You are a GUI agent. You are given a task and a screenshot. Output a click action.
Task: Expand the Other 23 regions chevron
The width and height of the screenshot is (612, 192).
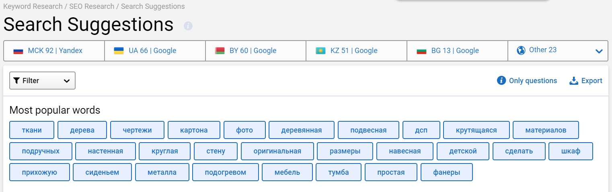599,51
